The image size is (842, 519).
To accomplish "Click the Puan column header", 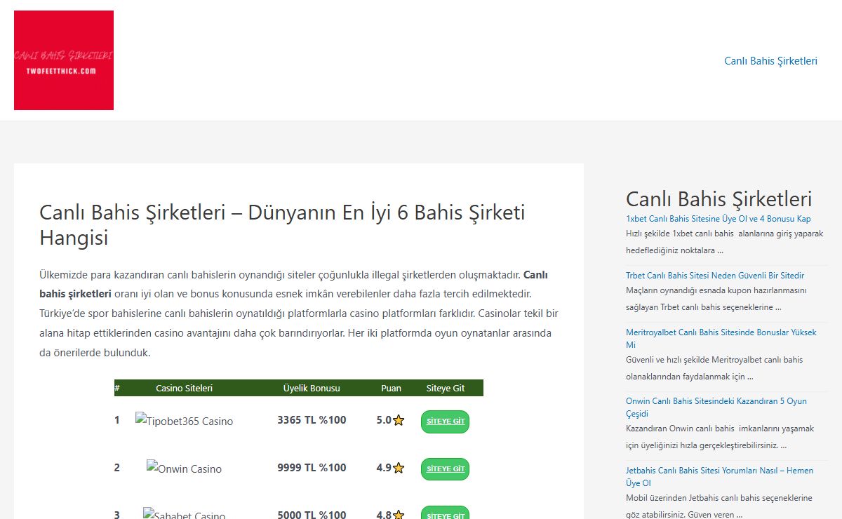I will point(391,388).
